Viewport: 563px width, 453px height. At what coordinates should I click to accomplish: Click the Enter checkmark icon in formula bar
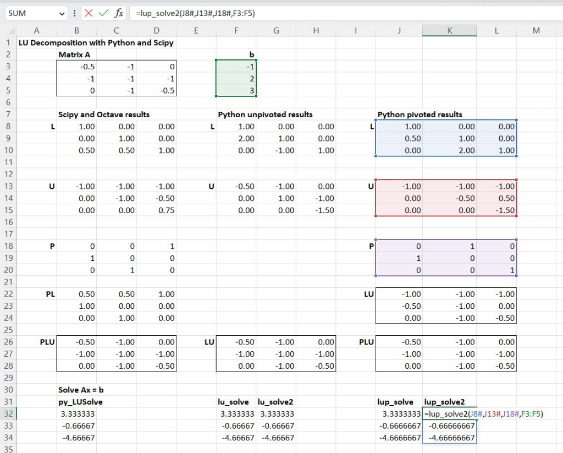(x=104, y=13)
